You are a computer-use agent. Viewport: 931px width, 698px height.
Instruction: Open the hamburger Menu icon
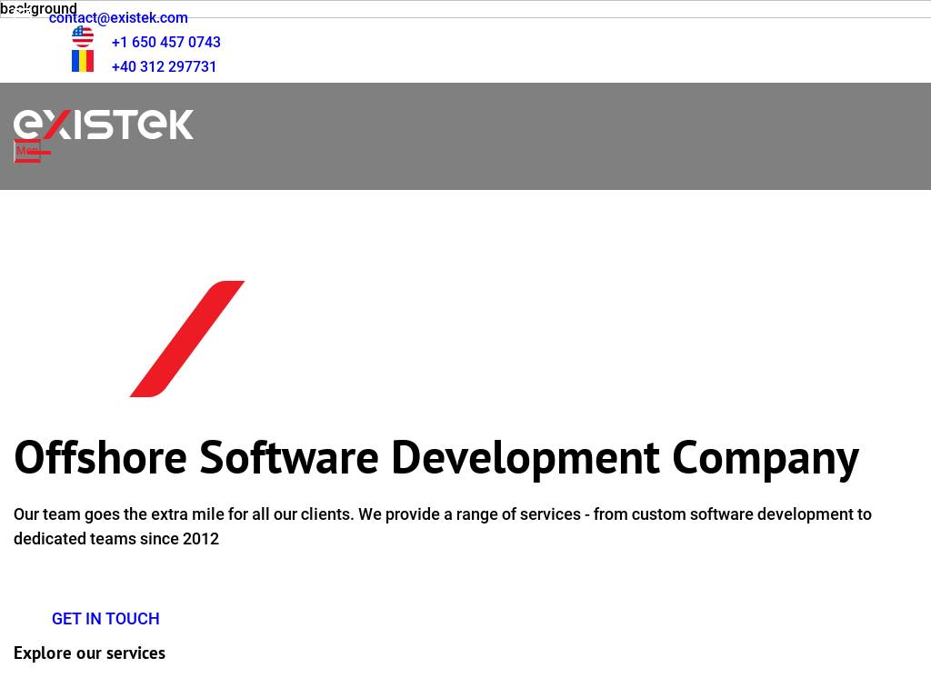pos(27,152)
